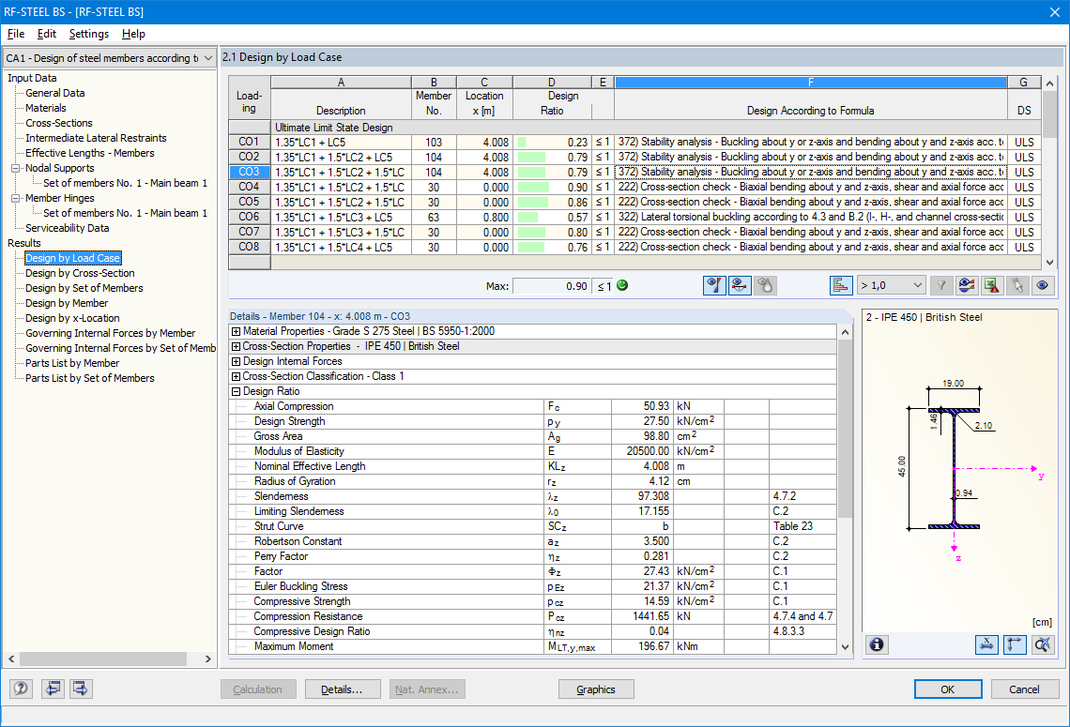The height and width of the screenshot is (727, 1070).
Task: Open Parts List by Set of Members
Action: (90, 378)
